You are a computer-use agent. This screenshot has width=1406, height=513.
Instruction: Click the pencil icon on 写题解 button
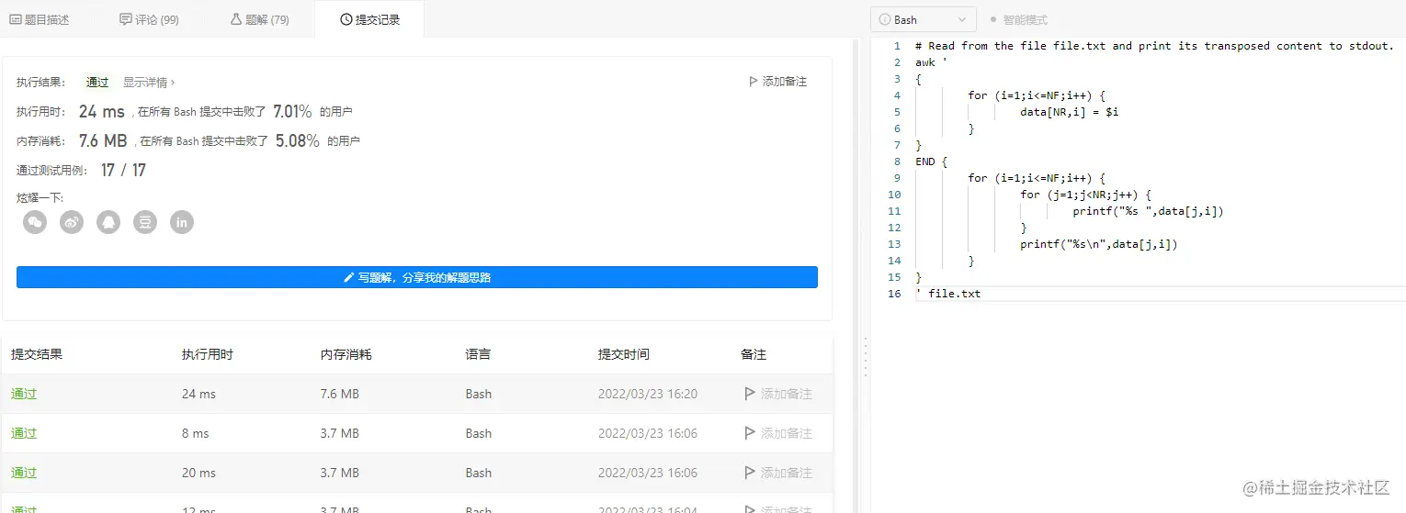tap(348, 277)
